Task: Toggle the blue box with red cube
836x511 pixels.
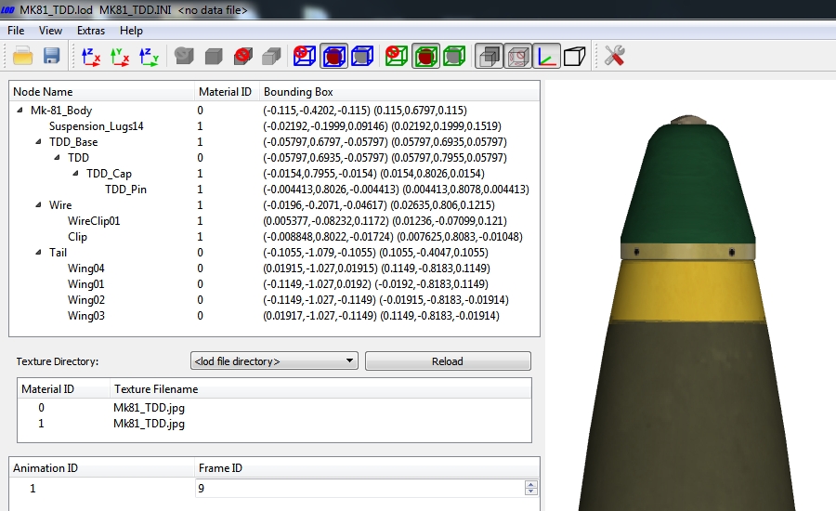Action: (x=333, y=56)
